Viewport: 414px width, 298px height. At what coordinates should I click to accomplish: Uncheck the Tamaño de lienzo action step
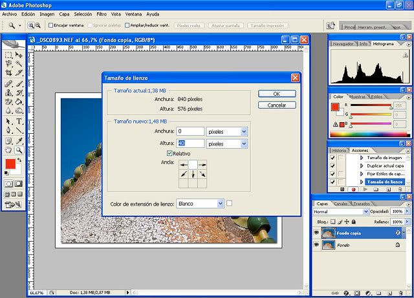click(x=332, y=182)
